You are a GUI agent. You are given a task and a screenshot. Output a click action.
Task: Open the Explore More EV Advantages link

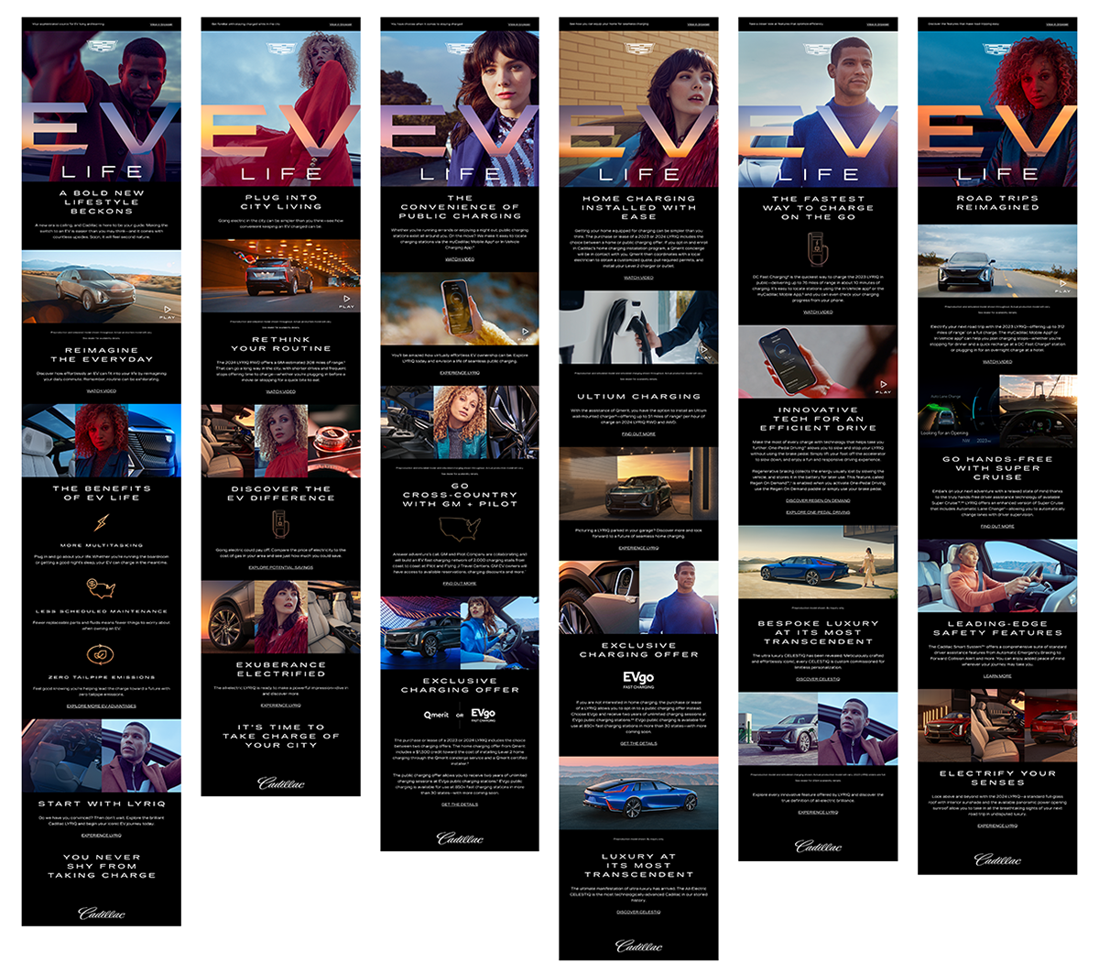click(102, 706)
